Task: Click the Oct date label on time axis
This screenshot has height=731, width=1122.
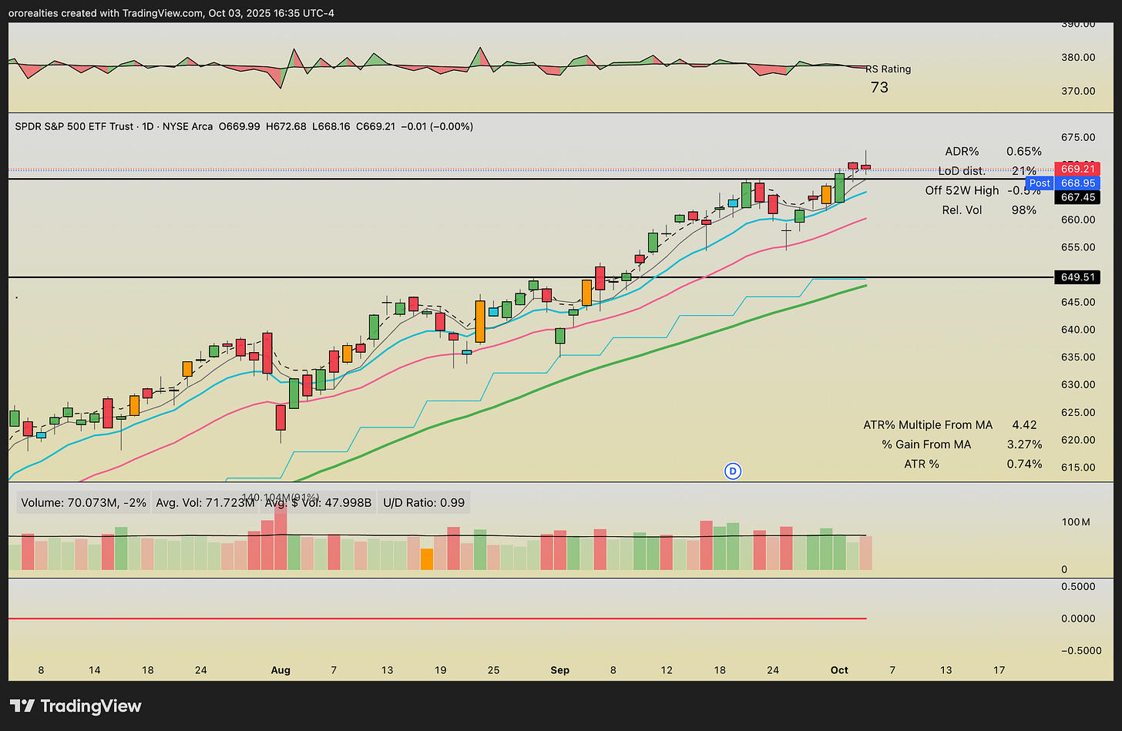Action: pos(840,670)
